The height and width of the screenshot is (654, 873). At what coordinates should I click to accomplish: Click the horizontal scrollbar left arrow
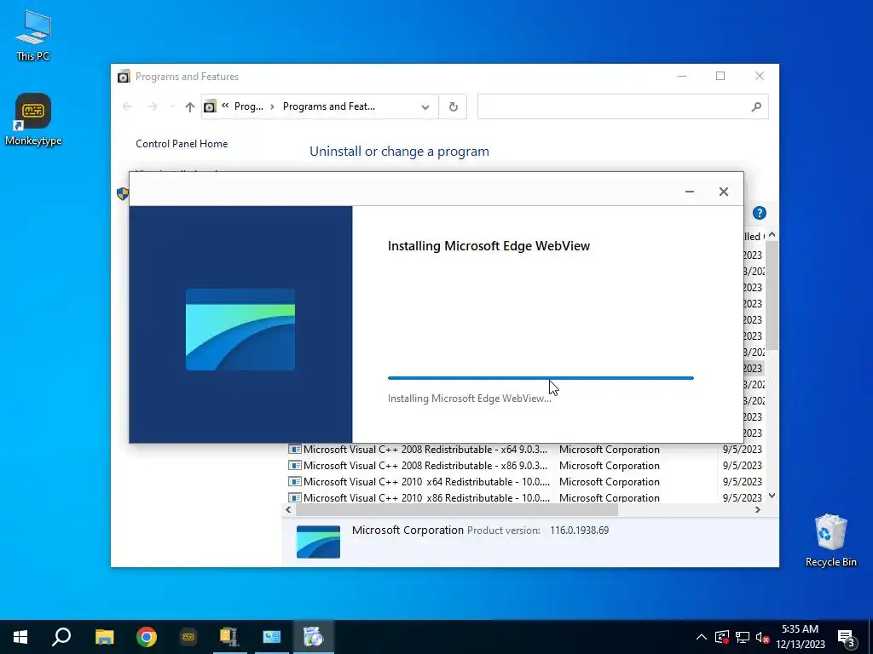pos(288,509)
